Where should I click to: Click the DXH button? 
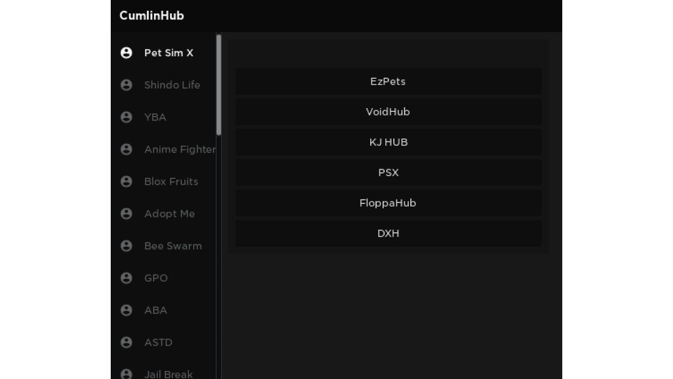click(x=388, y=233)
